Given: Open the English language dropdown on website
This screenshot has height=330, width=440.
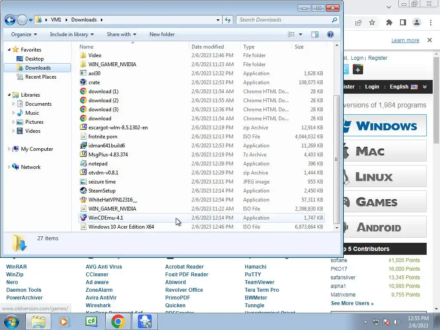Looking at the screenshot, I should 408,87.
